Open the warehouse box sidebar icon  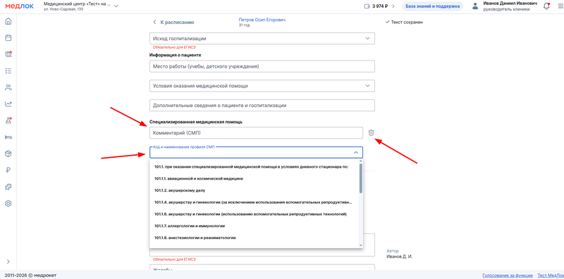click(x=8, y=154)
